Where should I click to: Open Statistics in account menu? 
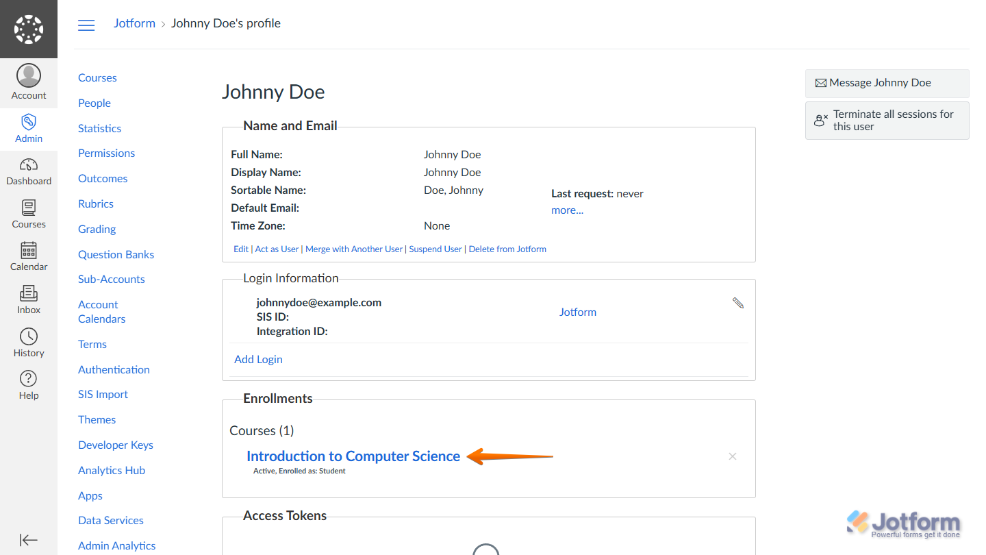[99, 129]
